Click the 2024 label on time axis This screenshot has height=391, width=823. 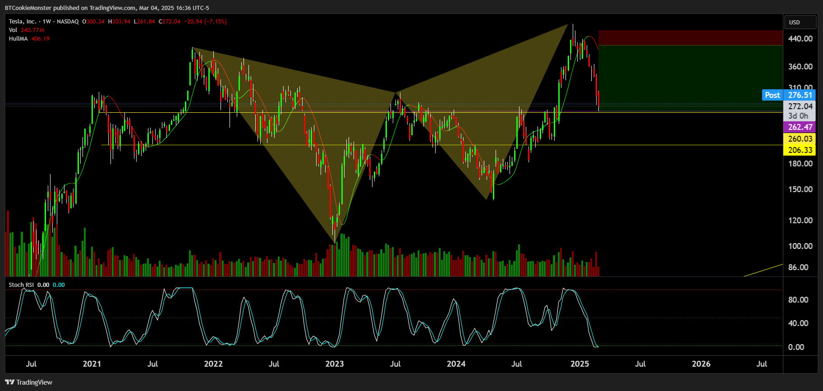[456, 364]
